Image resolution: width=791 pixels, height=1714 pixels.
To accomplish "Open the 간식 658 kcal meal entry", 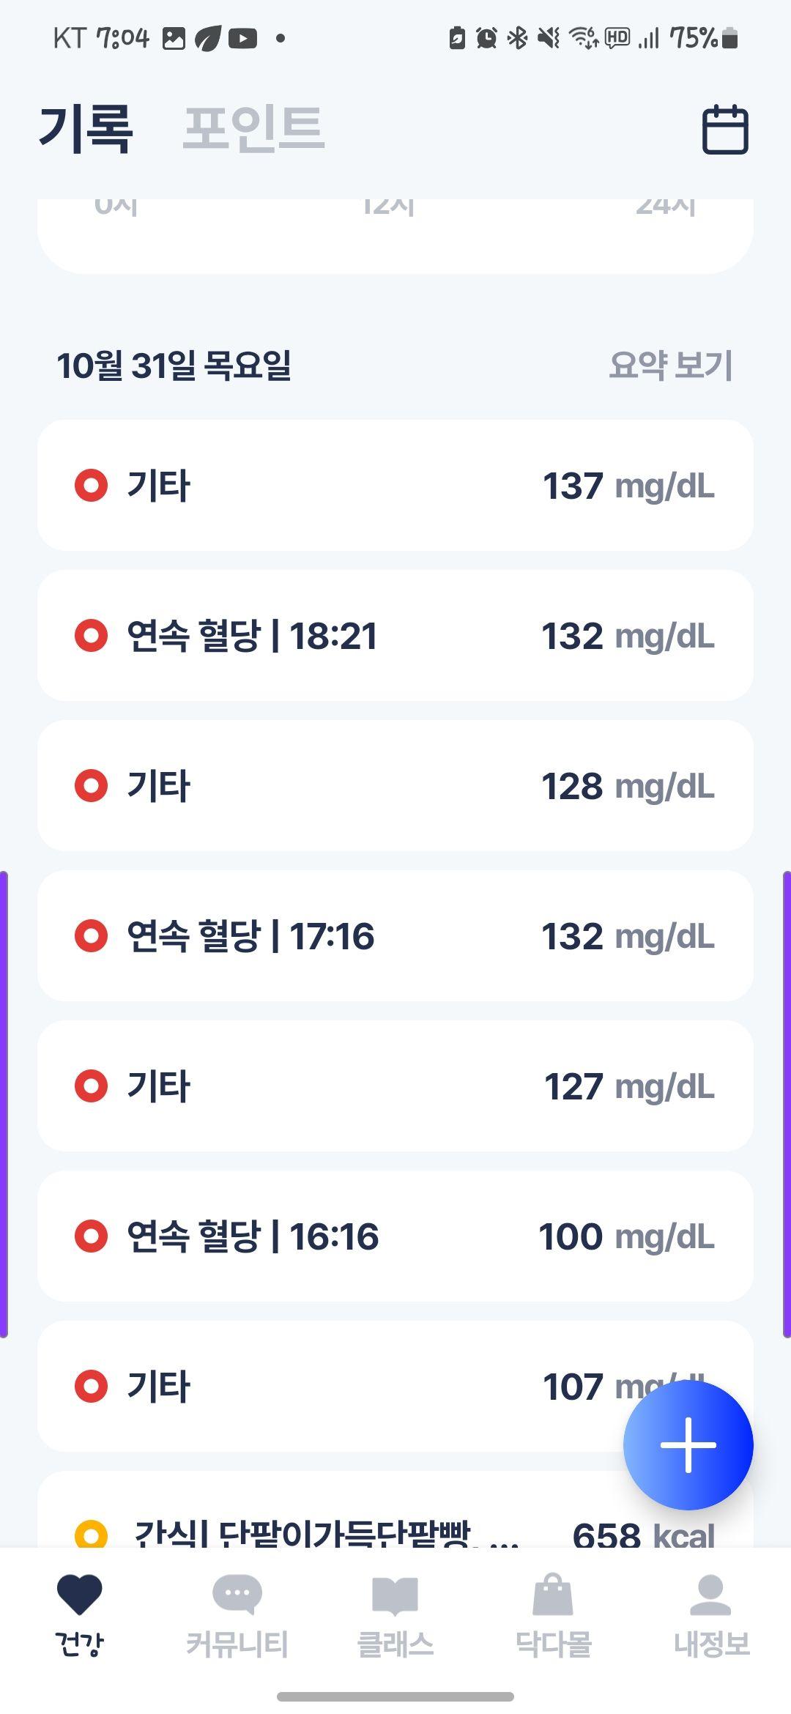I will coord(395,1510).
